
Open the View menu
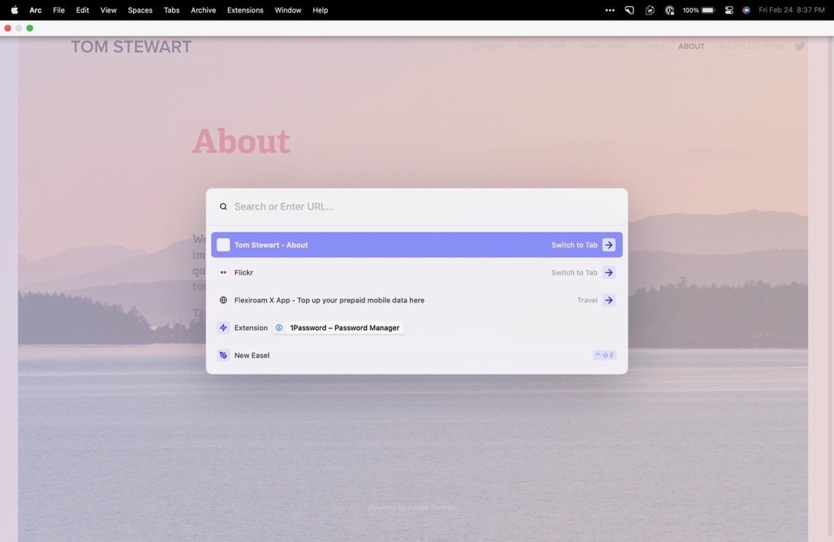point(109,10)
